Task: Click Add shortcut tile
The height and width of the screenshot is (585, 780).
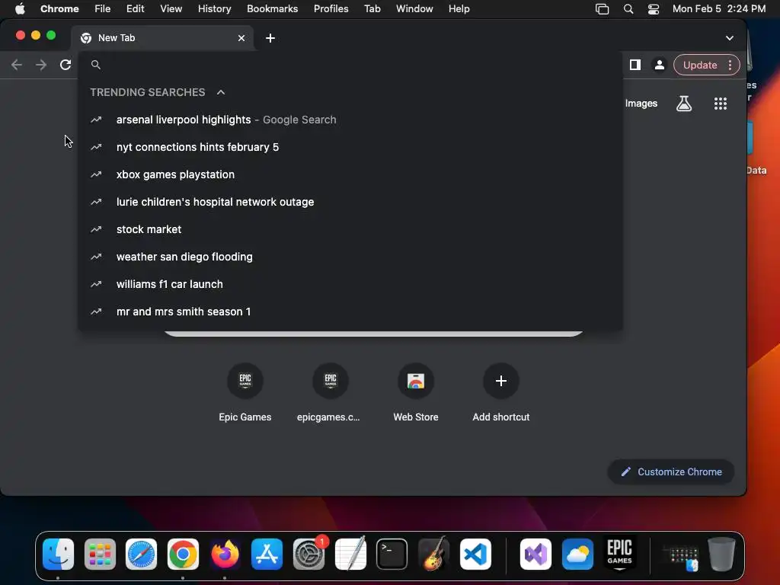Action: click(x=500, y=393)
